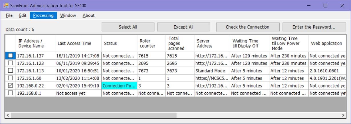Sort by Last Access Time column header

point(74,43)
